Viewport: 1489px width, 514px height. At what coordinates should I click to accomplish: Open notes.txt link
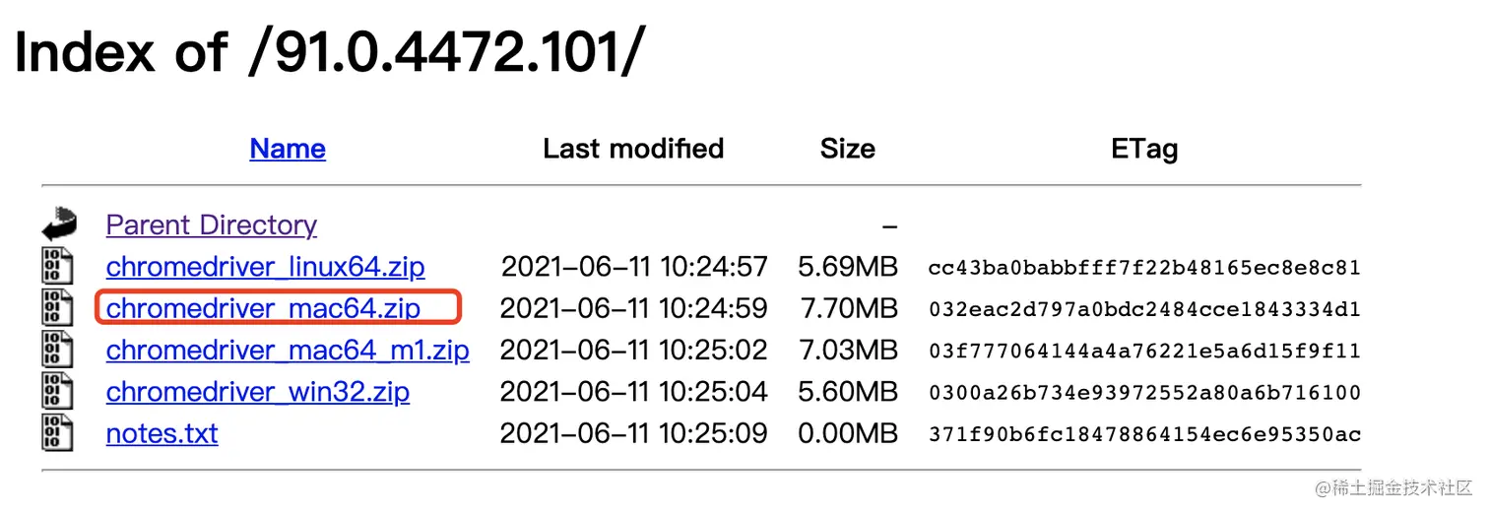[x=162, y=432]
